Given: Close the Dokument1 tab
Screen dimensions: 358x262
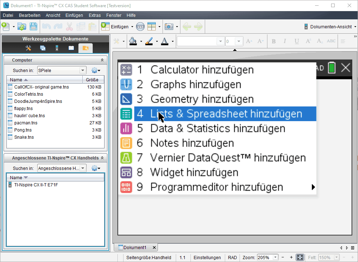Looking at the screenshot, I should click(154, 248).
